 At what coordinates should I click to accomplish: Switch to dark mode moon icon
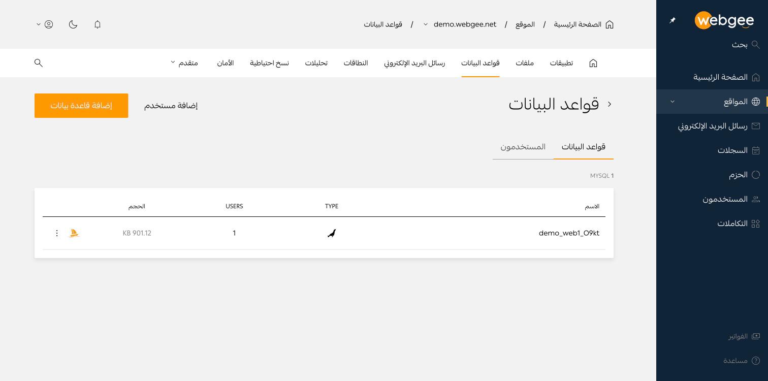73,24
